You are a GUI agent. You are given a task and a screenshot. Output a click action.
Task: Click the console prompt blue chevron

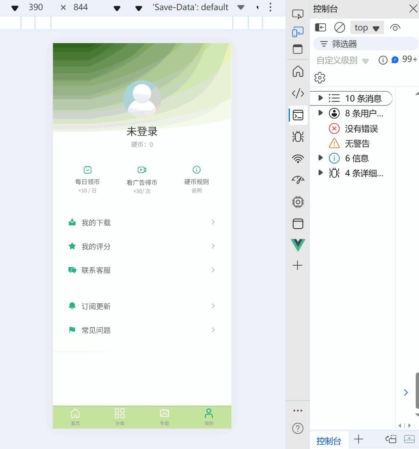pyautogui.click(x=406, y=392)
